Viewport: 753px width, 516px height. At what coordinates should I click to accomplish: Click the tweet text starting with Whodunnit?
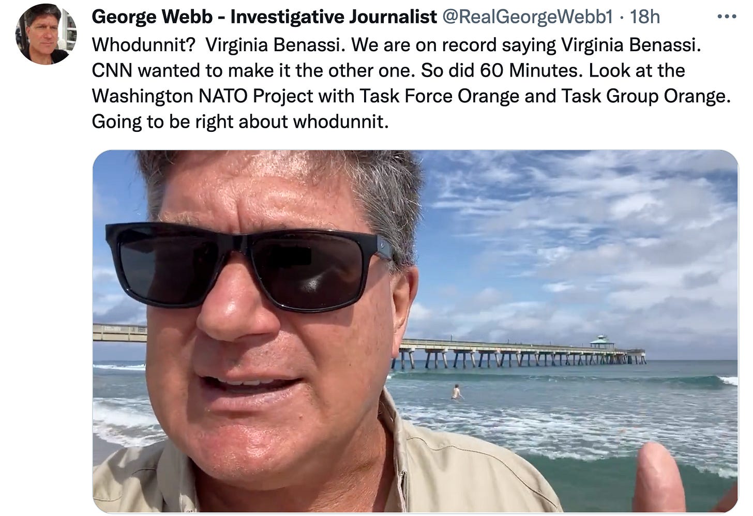tap(411, 83)
